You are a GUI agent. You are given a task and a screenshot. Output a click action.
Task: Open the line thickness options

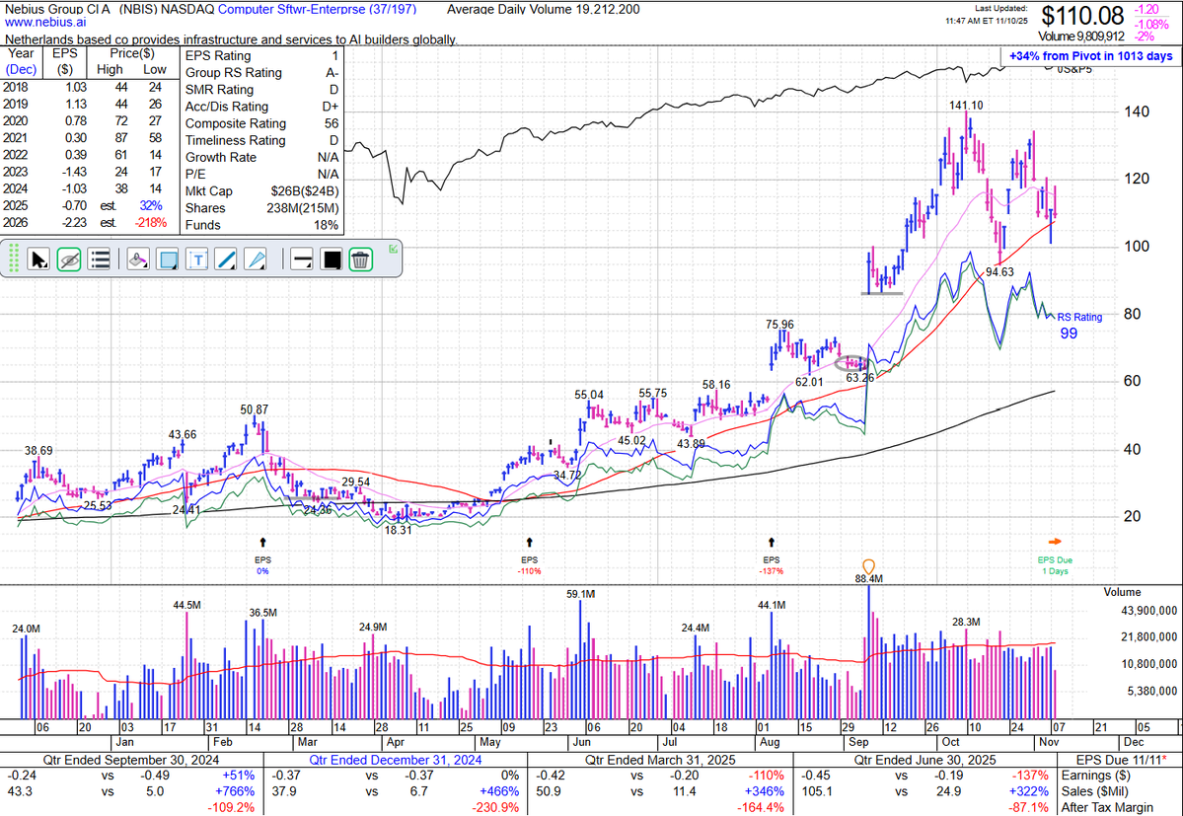point(303,259)
